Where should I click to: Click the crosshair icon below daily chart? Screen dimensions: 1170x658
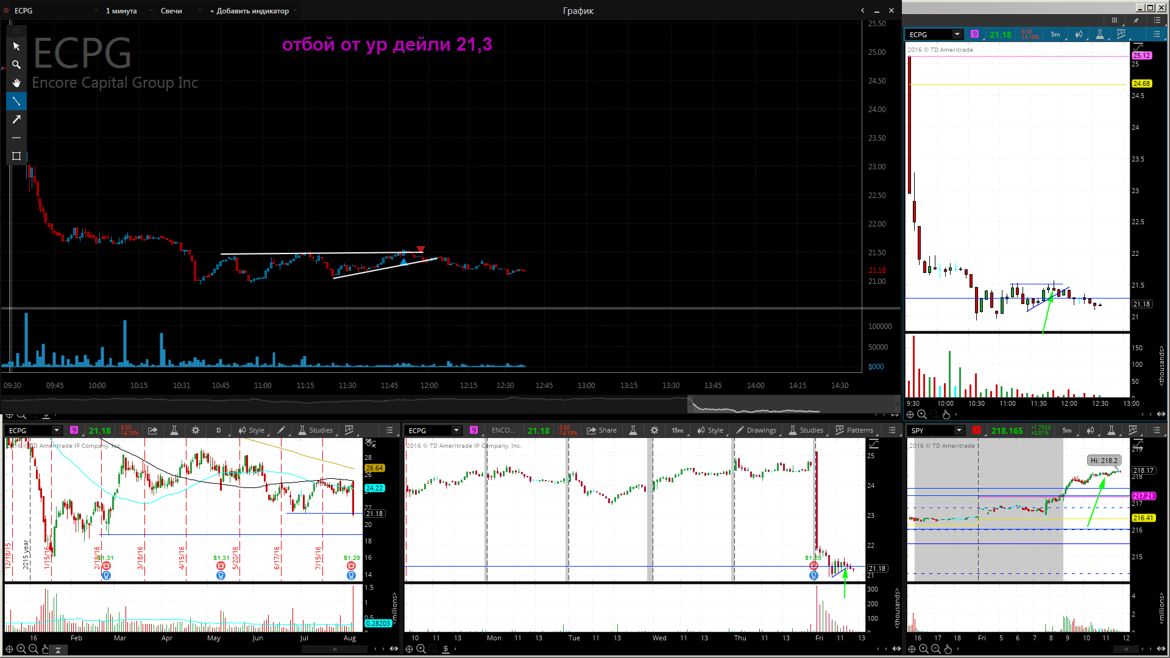click(9, 649)
